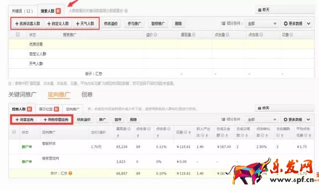Click the 花费 help icon in the 定向推广 table
319x190 pixels.
click(185, 132)
